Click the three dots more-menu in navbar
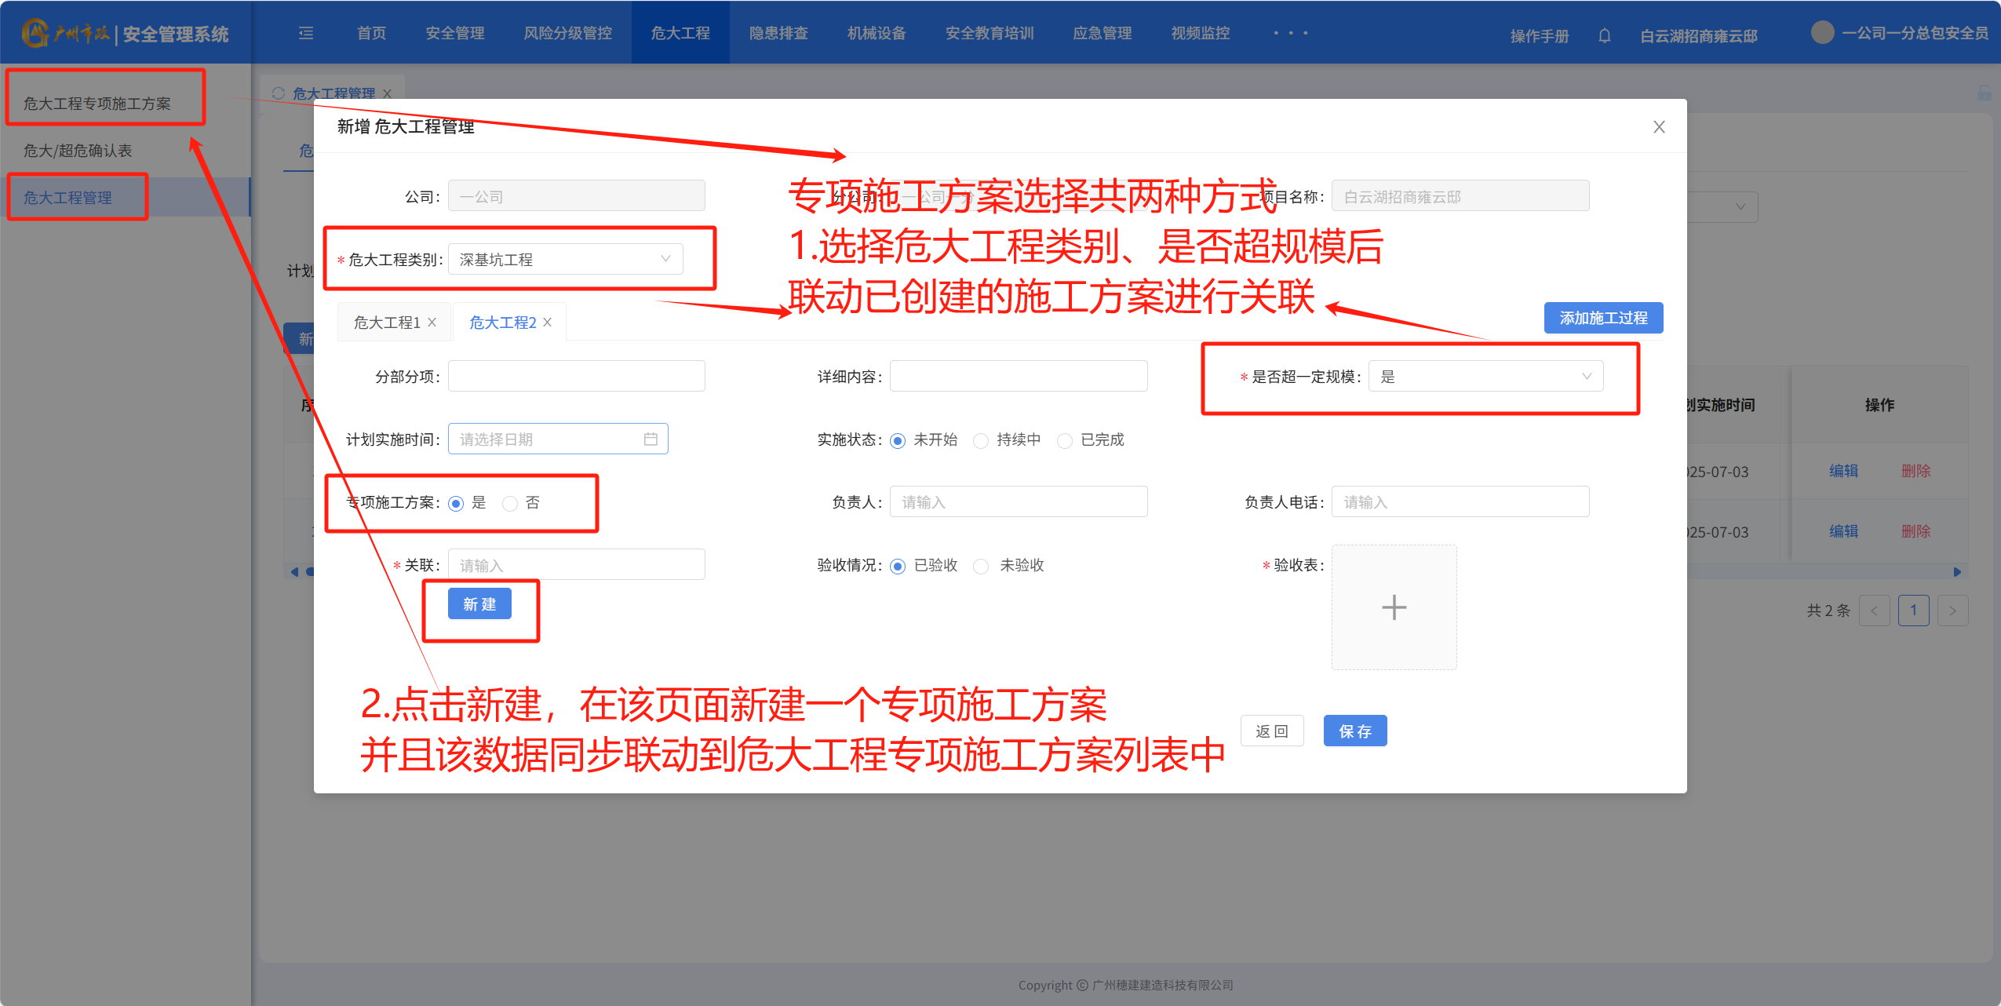2001x1006 pixels. tap(1290, 33)
